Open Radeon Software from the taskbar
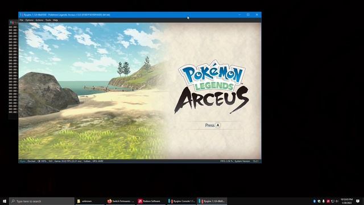 click(x=151, y=201)
